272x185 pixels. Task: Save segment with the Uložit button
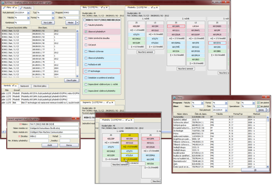[x=50, y=145]
